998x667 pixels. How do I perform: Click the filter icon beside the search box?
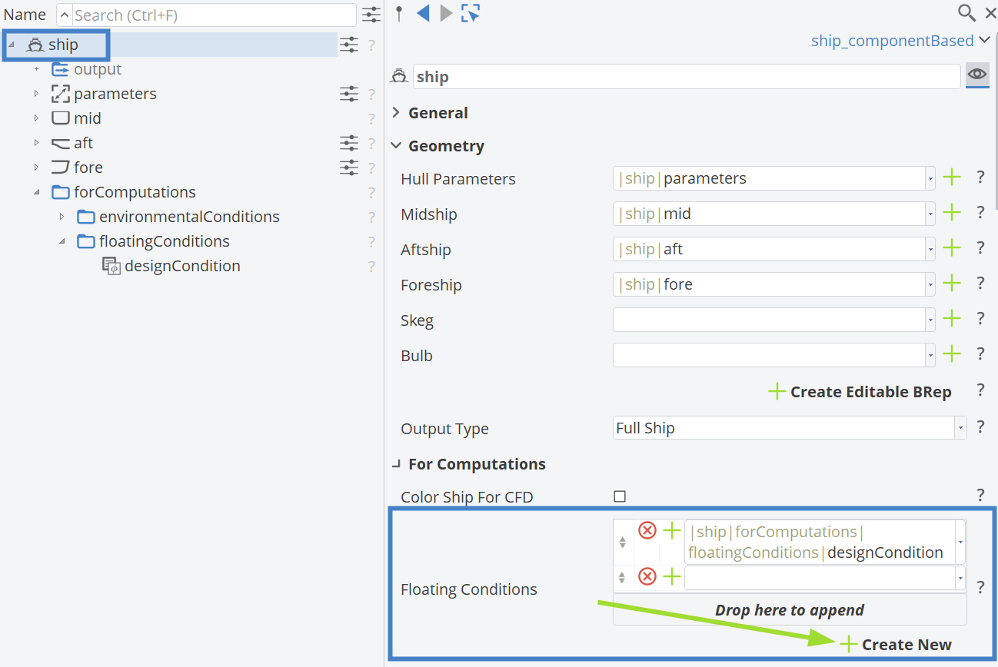point(371,15)
